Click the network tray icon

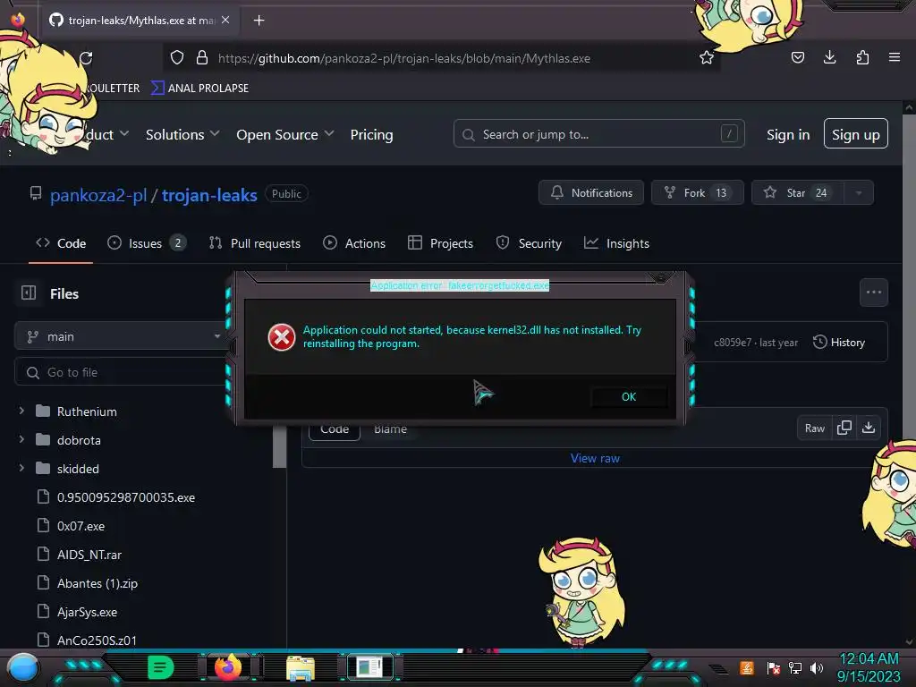795,667
